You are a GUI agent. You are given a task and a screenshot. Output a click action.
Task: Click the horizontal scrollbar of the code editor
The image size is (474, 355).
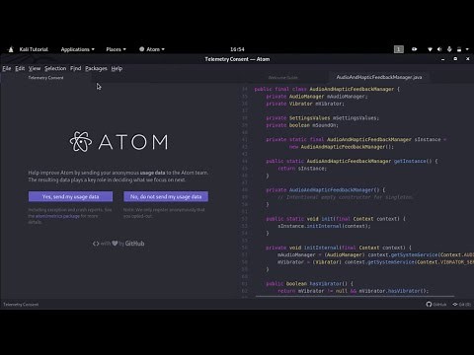point(355,296)
